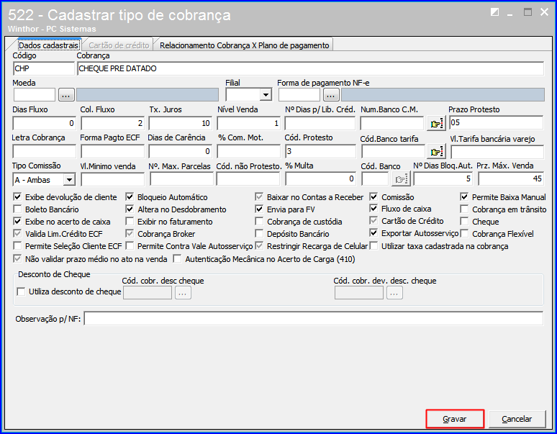This screenshot has height=434, width=557.
Task: Open Relacionamento Cobrança X Plano de pagamento tab
Action: 245,45
